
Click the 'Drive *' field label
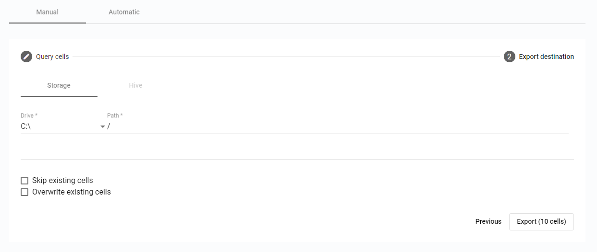tap(29, 115)
